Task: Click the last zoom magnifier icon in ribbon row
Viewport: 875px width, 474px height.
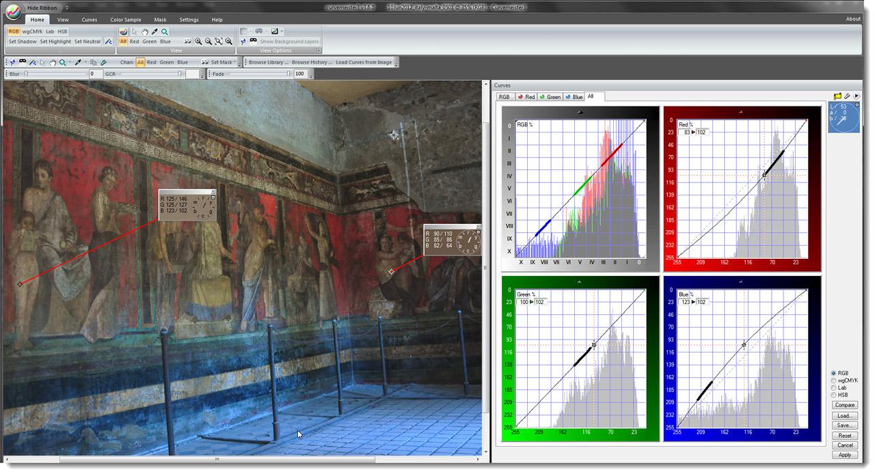Action: [x=229, y=41]
